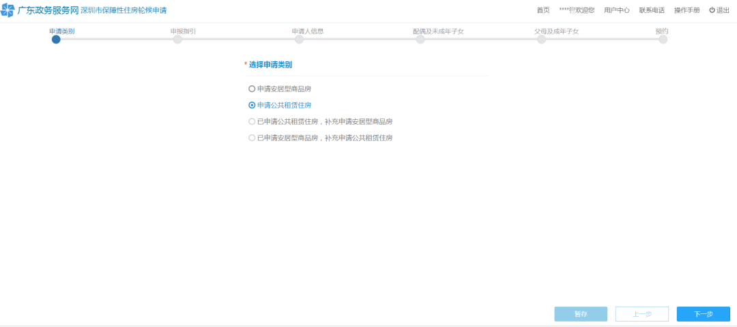Viewport: 737px width, 327px height.
Task: Open 用户中心 menu item
Action: 616,10
